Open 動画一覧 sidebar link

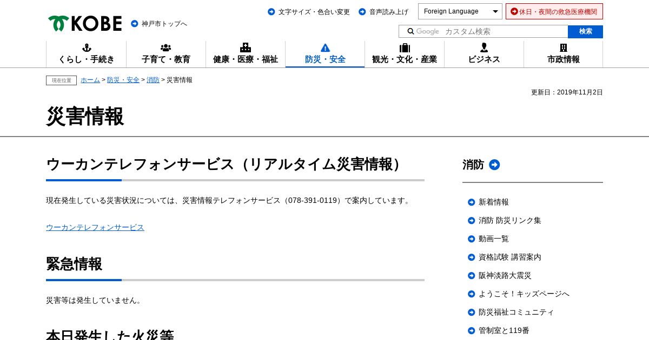click(x=494, y=239)
